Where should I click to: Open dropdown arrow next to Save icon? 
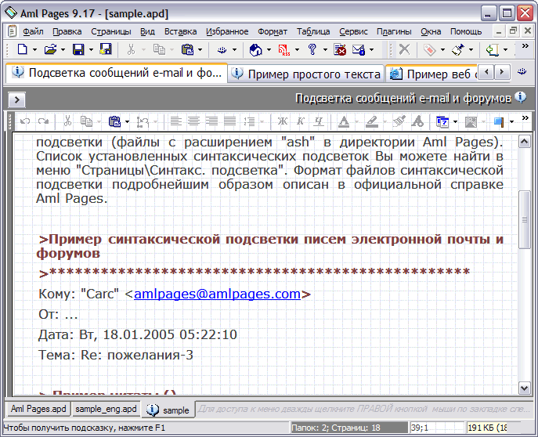91,50
